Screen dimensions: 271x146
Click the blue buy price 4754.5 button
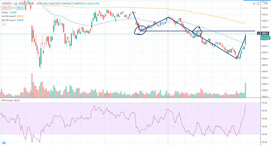[x=20, y=8]
